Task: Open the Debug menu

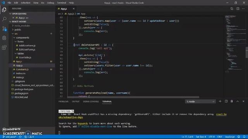Action: coord(50,3)
